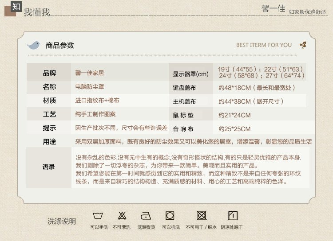Click the 馨一佳 brand name in header
Screen dimensions: 333x241
point(274,8)
